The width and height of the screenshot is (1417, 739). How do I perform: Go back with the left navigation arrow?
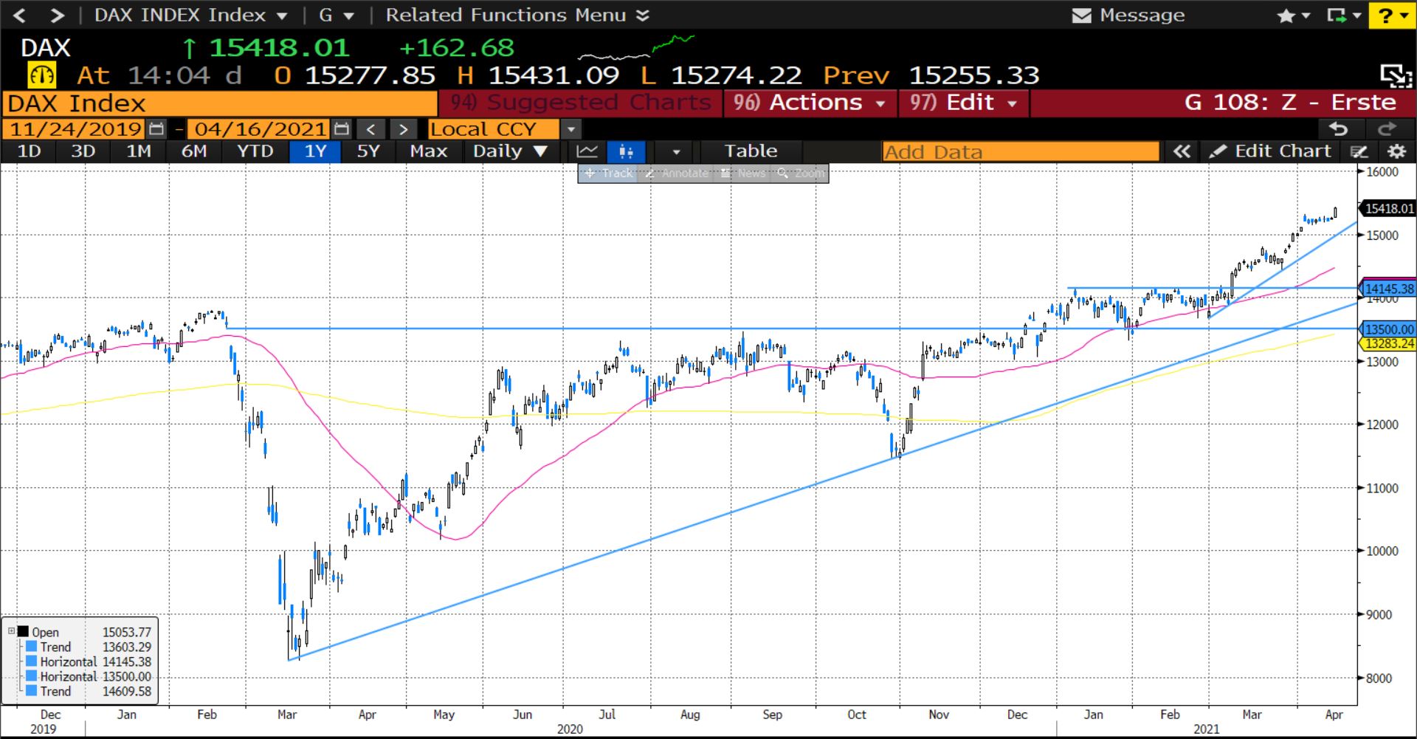click(20, 15)
